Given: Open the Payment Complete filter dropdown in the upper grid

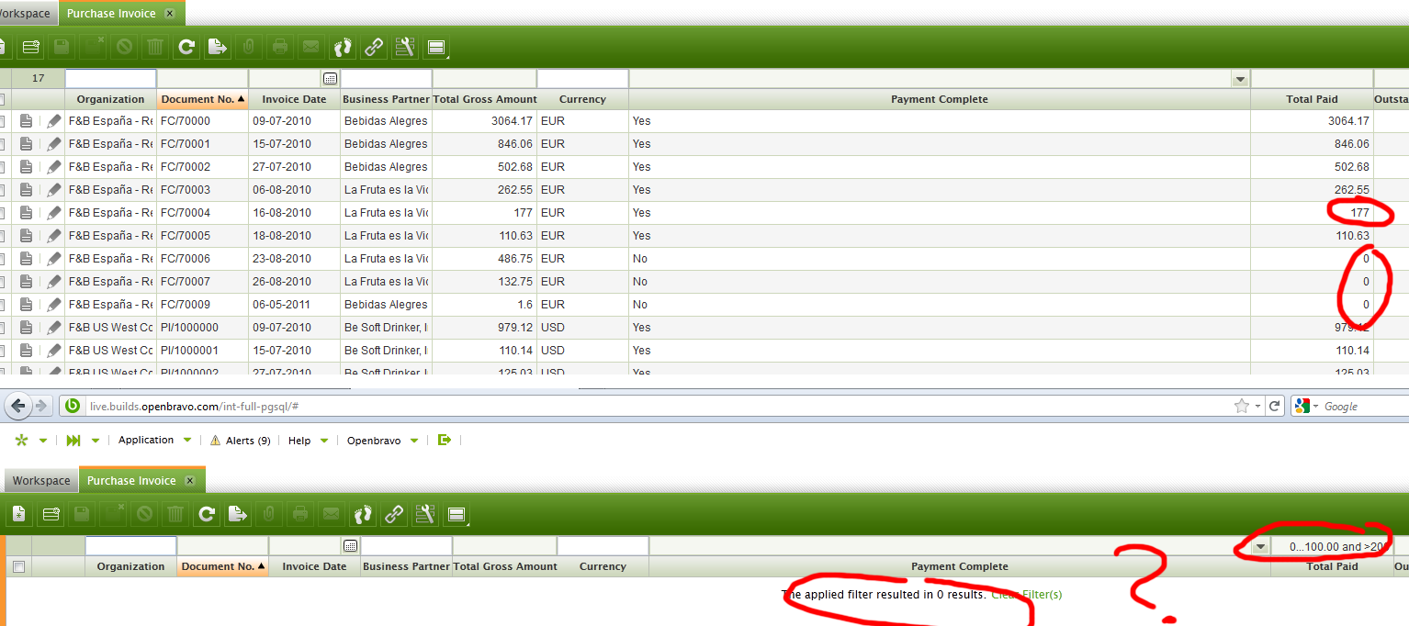Looking at the screenshot, I should pos(1241,80).
